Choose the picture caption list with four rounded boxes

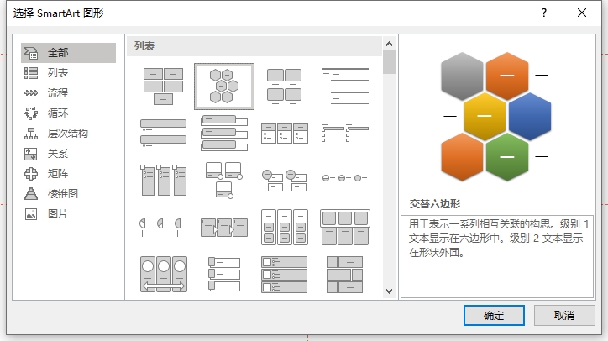284,87
